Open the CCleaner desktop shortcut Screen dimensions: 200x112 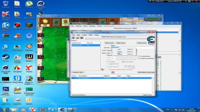tap(17, 37)
